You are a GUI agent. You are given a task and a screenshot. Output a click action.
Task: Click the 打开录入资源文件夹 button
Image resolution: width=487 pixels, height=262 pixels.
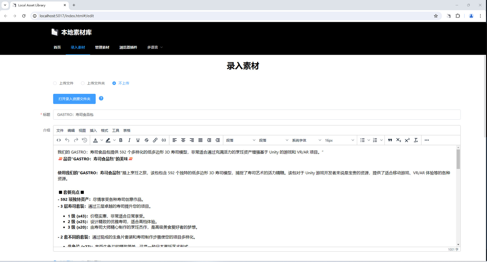coord(74,99)
